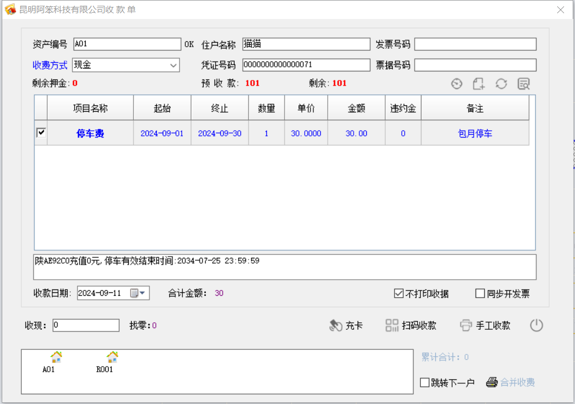The image size is (575, 404).
Task: Click the refresh/sync icon above the table
Action: [501, 83]
